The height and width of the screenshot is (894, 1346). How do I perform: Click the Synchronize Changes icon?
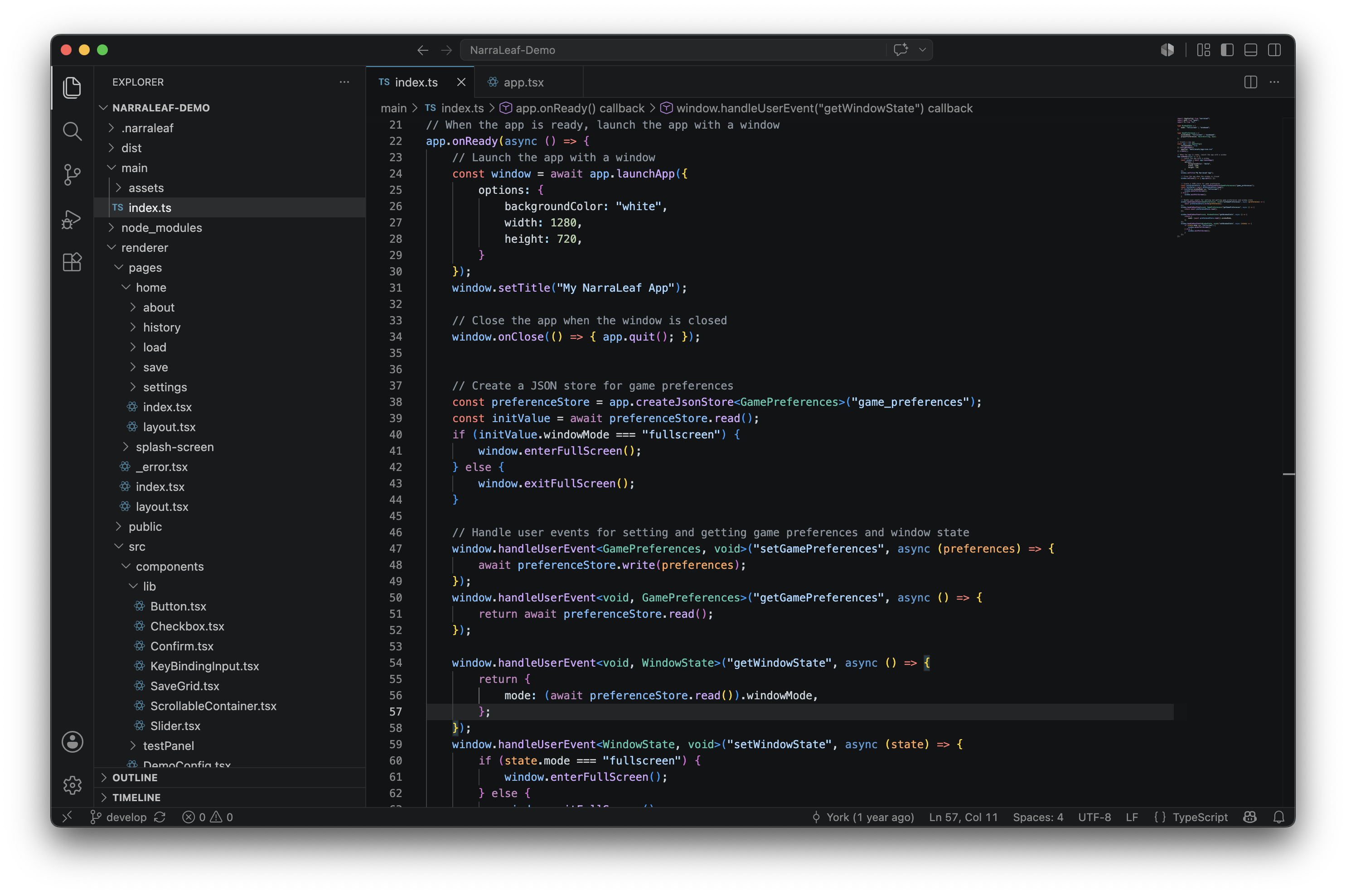coord(160,817)
